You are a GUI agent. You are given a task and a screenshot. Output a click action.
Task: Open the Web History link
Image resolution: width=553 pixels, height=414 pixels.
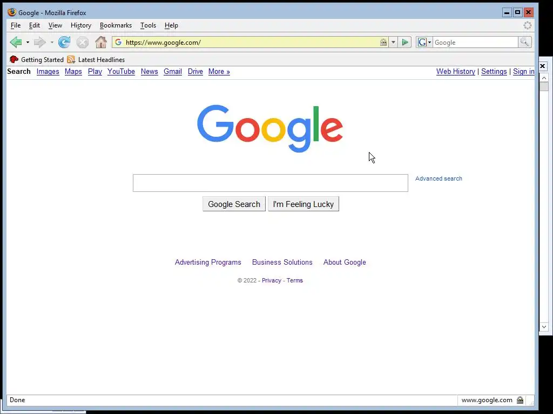coord(456,72)
